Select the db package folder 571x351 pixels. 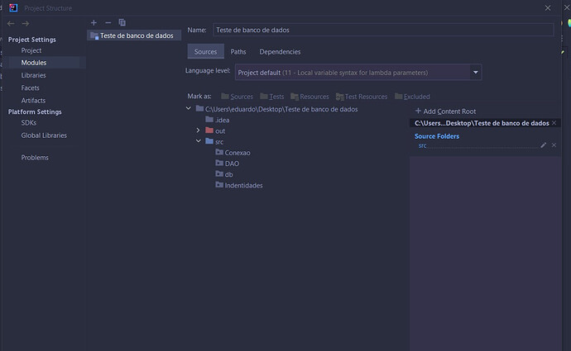coord(224,174)
